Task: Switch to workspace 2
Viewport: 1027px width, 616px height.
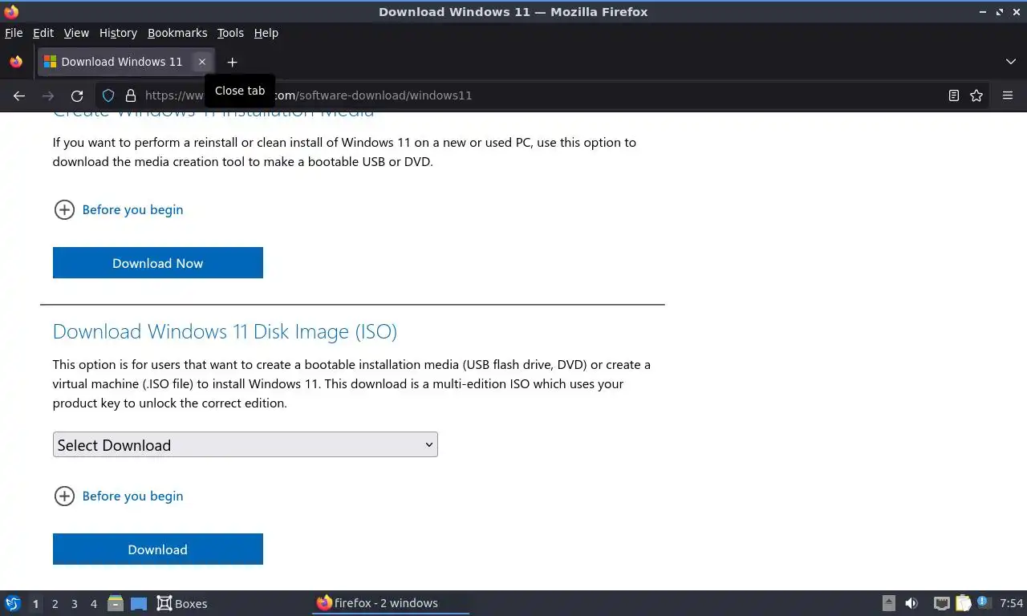Action: coord(55,604)
